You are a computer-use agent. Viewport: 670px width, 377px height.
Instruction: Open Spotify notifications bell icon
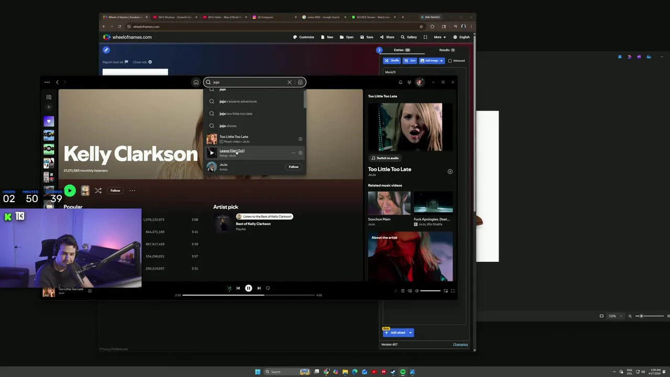click(x=400, y=82)
